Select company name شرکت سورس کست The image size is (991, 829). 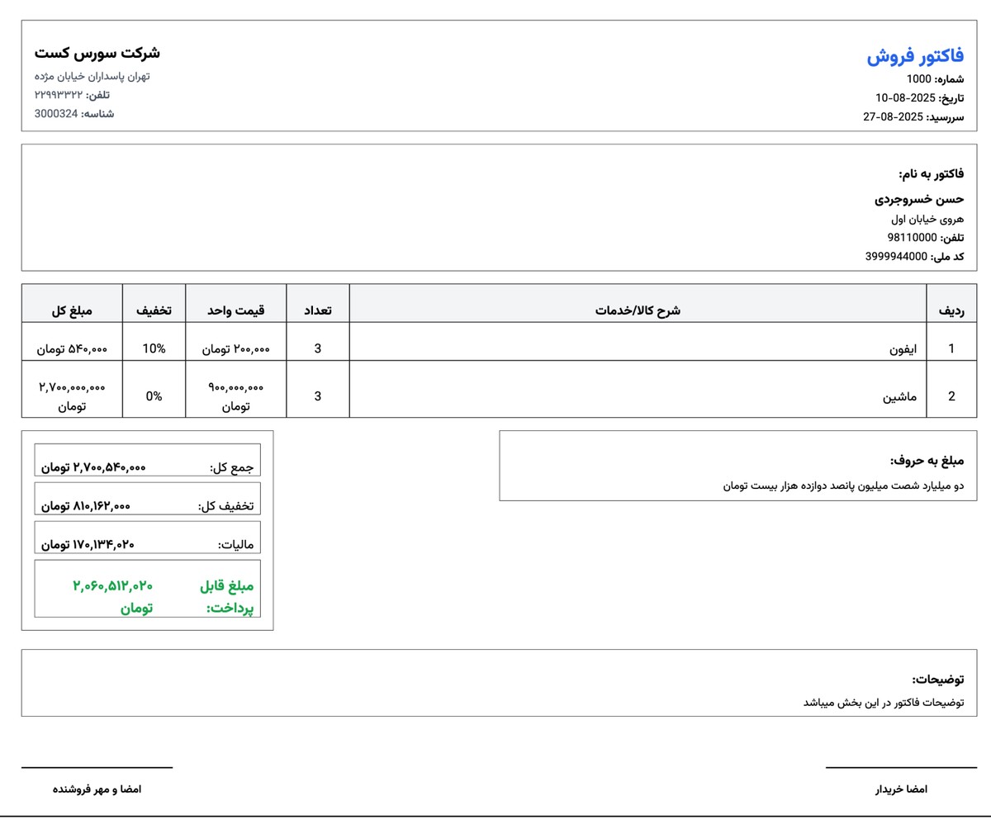pyautogui.click(x=101, y=52)
